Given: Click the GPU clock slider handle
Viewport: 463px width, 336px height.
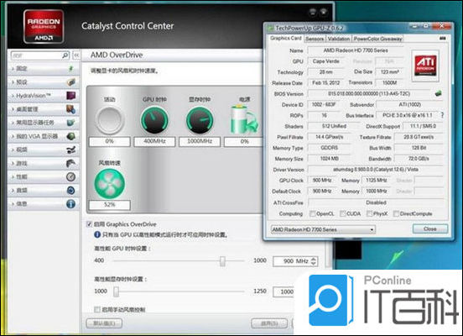Looking at the screenshot, I should [222, 261].
